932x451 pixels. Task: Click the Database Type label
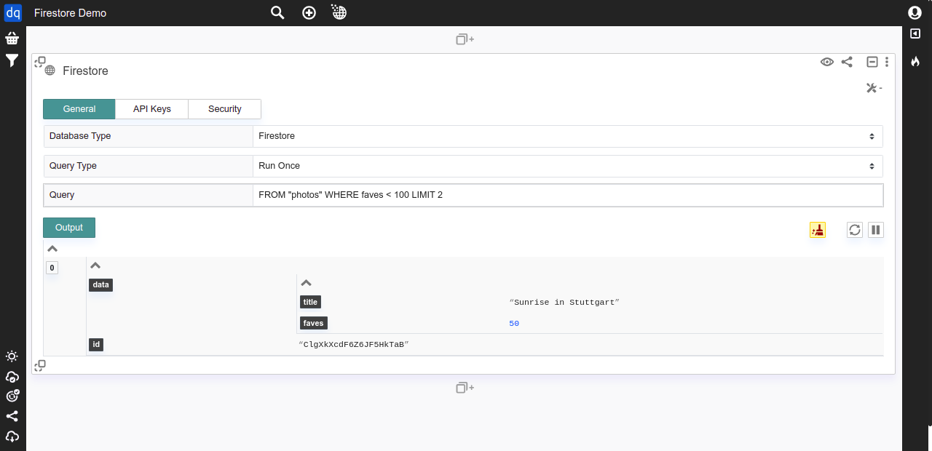[x=80, y=136]
